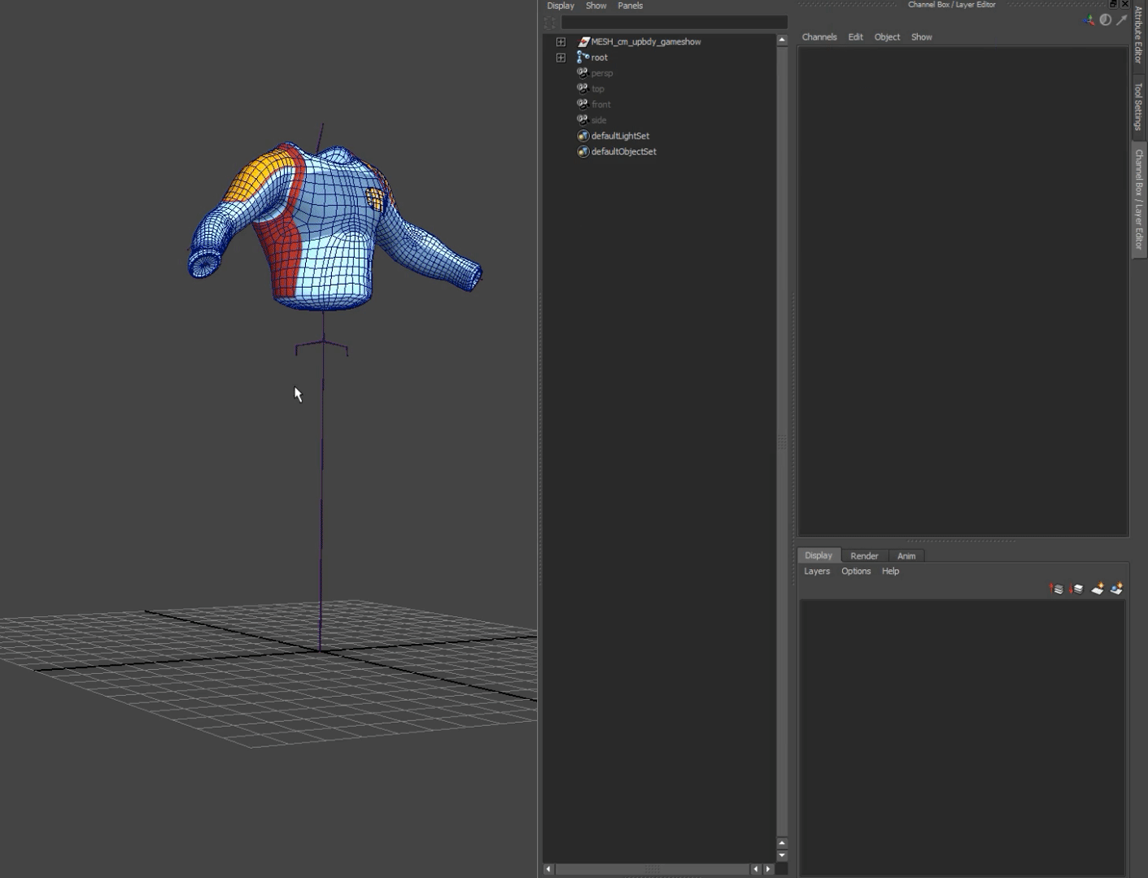Click the outliner search filter icon
Screen dimensions: 1148x878
click(x=550, y=23)
